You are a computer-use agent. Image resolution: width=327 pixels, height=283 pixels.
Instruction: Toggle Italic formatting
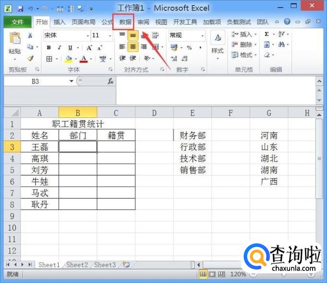60,47
